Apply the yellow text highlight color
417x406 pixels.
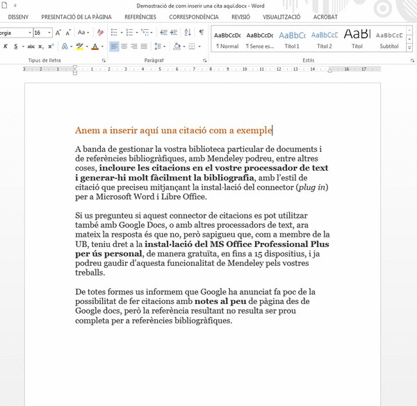coord(79,46)
